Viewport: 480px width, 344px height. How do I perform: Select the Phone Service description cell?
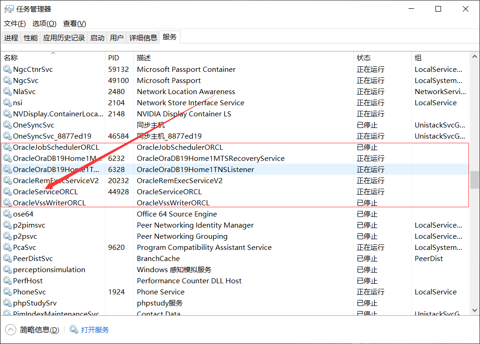(161, 292)
